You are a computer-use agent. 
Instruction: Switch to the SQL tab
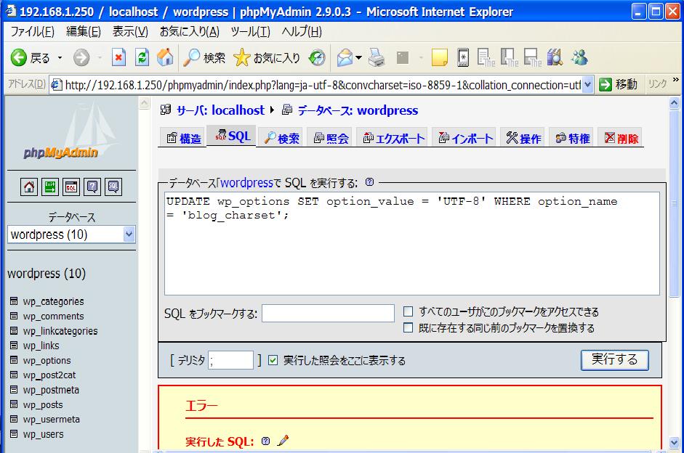click(233, 136)
